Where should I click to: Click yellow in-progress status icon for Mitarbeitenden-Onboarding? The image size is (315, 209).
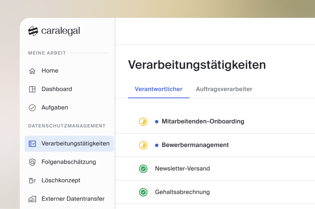[x=143, y=121]
